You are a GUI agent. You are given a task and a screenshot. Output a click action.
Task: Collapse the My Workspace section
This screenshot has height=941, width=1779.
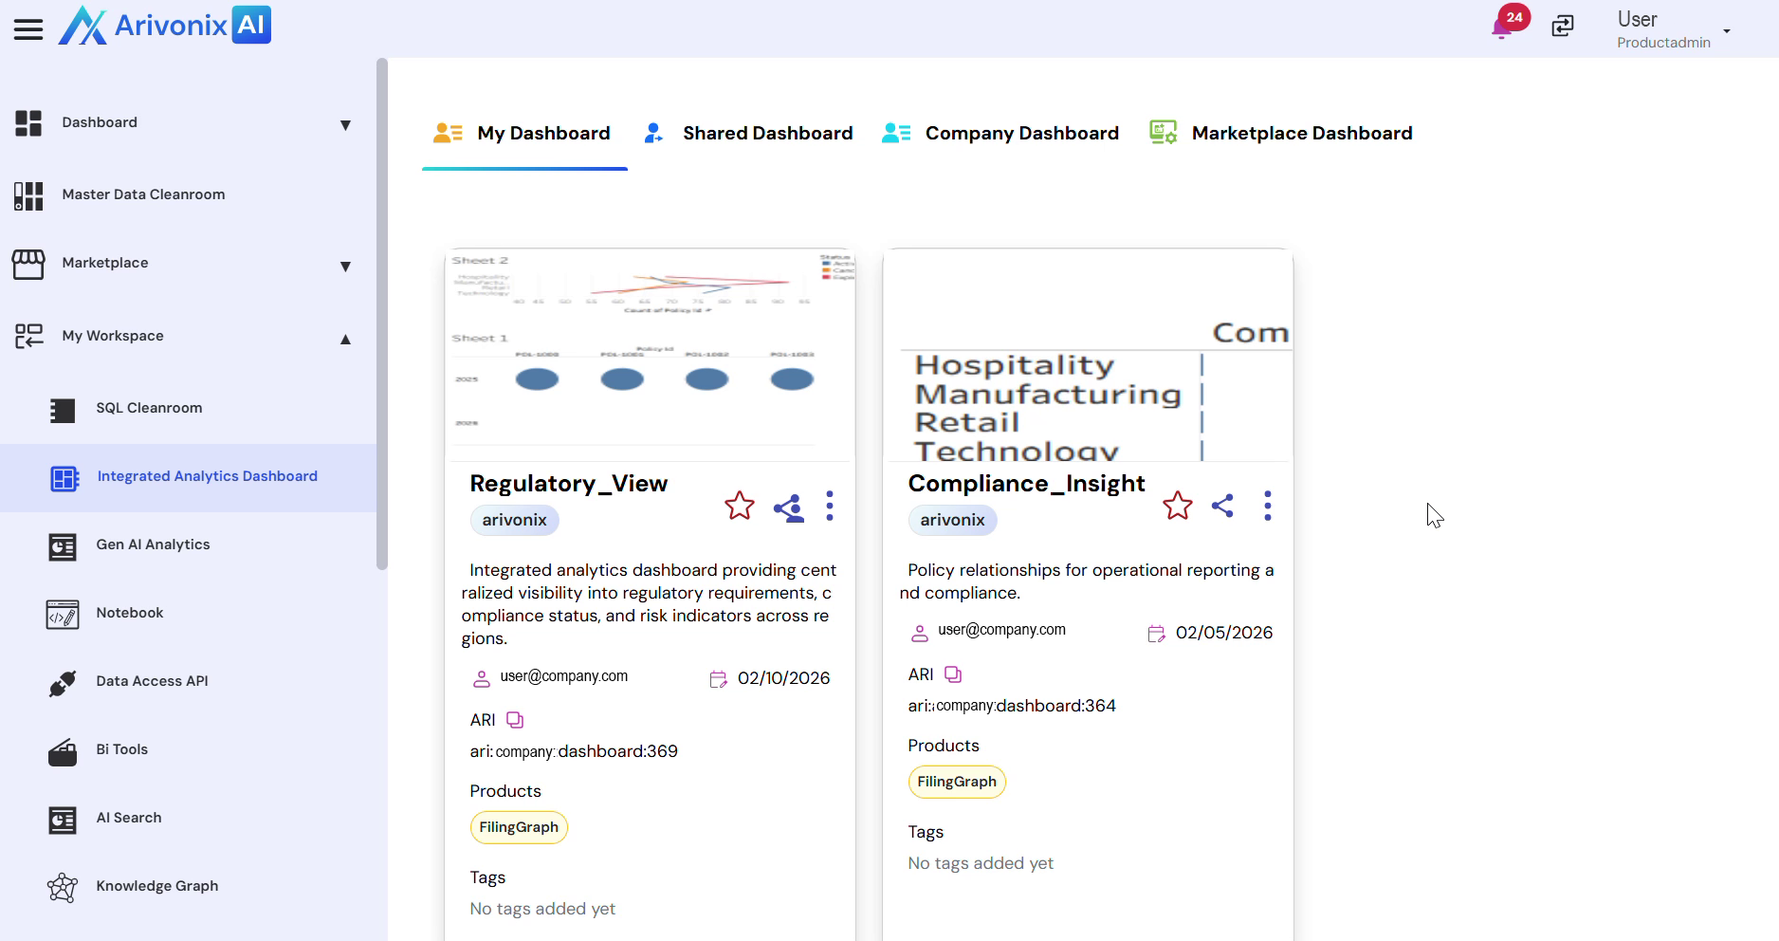coord(345,339)
